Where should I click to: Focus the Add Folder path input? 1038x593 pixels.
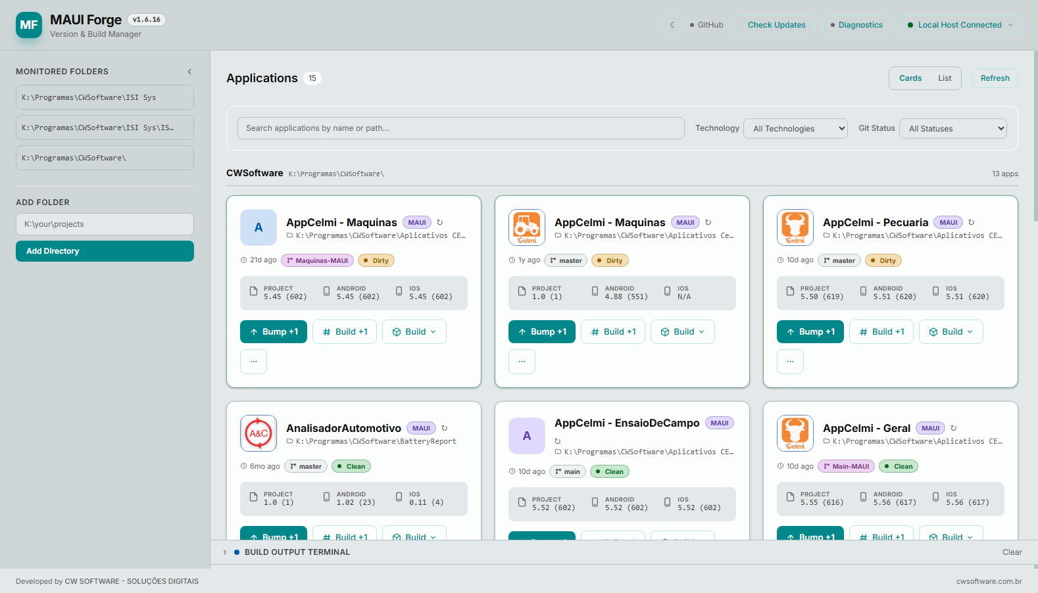[105, 224]
